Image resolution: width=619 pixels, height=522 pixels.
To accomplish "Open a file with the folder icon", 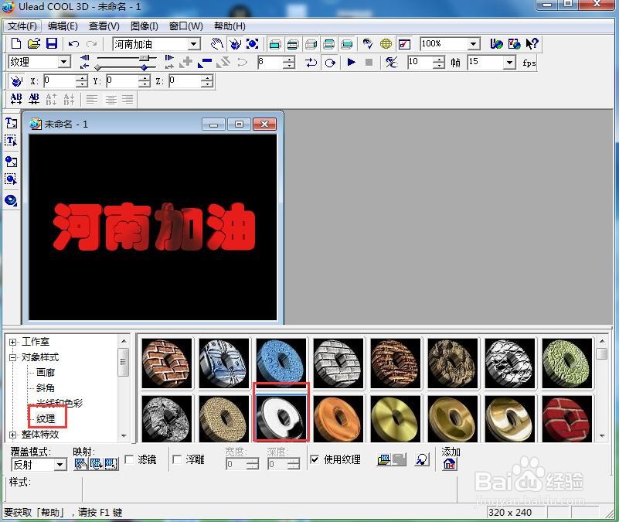I will pos(34,43).
